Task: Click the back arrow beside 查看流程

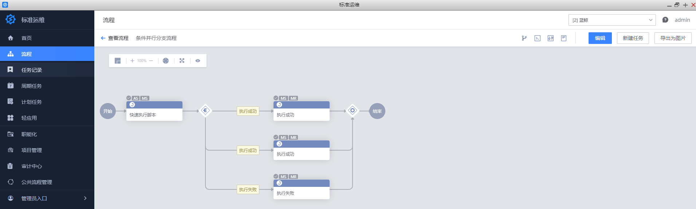Action: 103,38
